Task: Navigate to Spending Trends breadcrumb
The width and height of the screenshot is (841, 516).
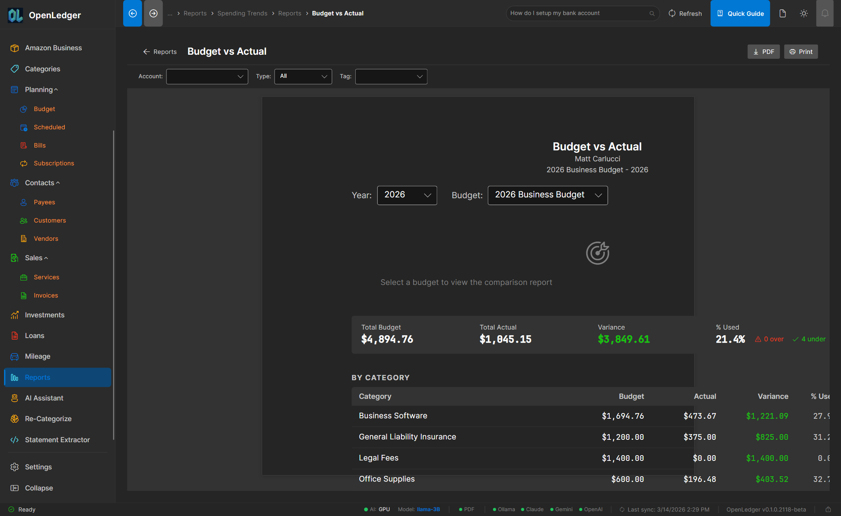Action: (x=242, y=13)
